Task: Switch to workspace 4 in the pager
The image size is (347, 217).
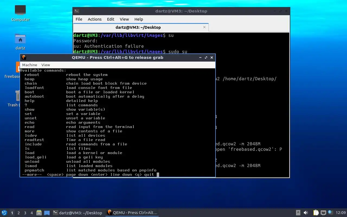Action: [x=31, y=213]
